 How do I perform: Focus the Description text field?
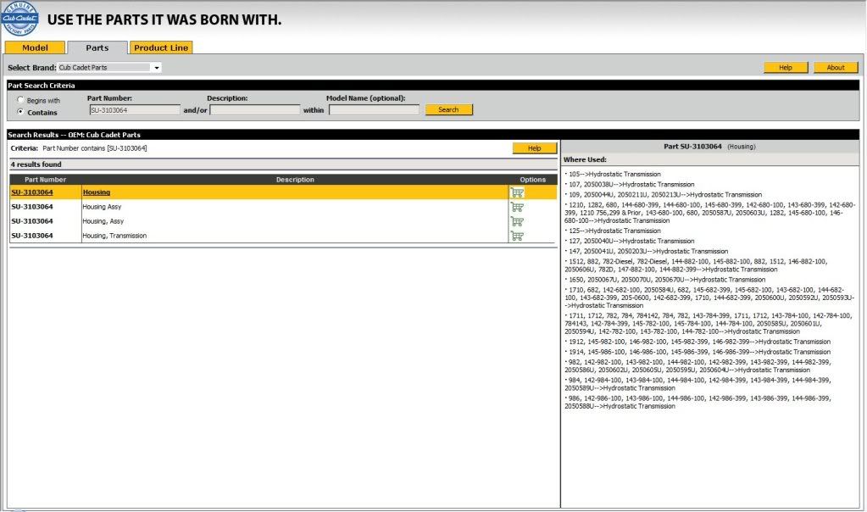(254, 110)
